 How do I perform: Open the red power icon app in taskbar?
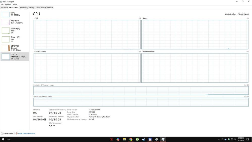[112, 139]
